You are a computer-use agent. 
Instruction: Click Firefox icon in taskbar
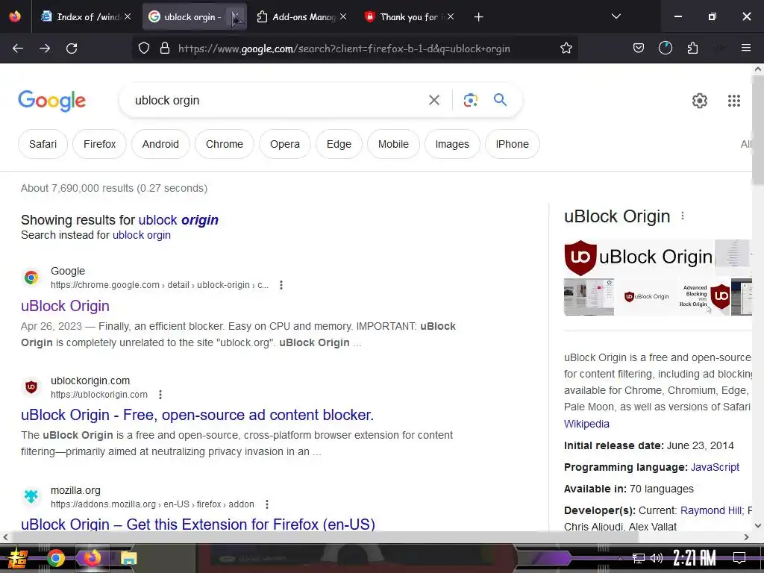pos(92,558)
